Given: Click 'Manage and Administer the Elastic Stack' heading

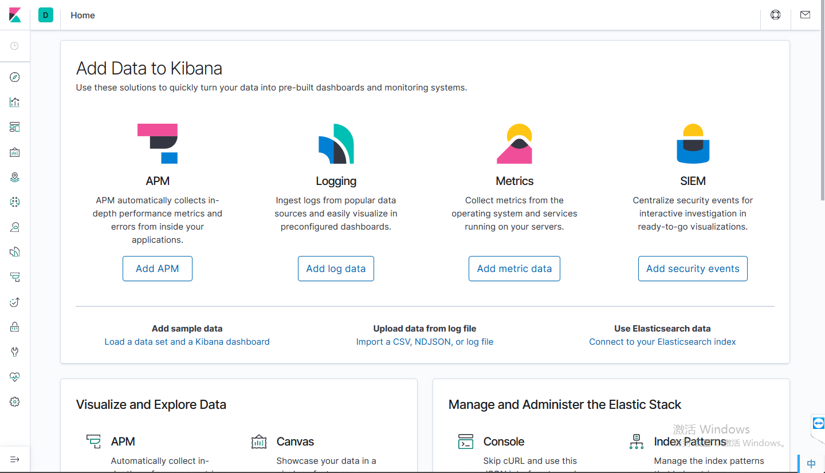Looking at the screenshot, I should (565, 405).
